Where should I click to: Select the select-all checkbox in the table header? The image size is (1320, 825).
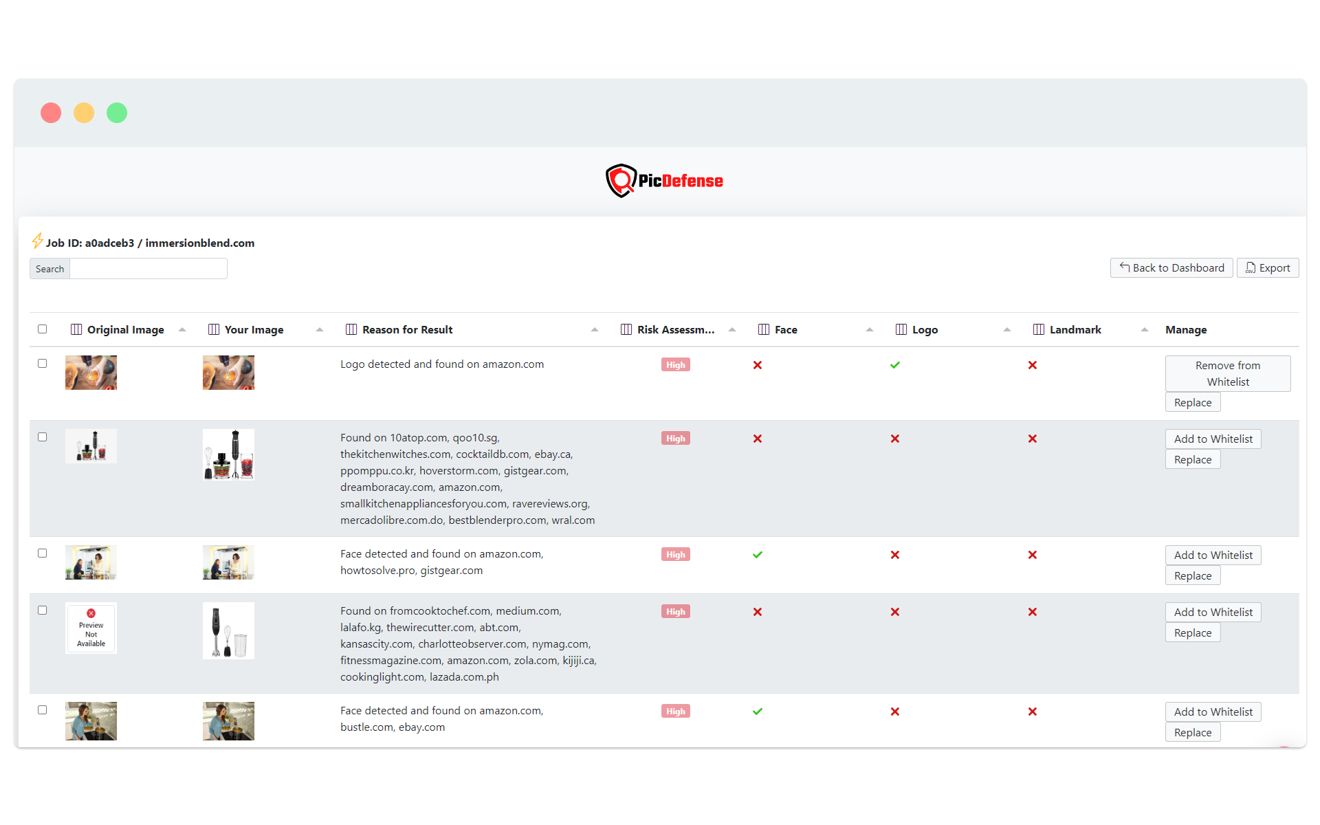tap(43, 329)
